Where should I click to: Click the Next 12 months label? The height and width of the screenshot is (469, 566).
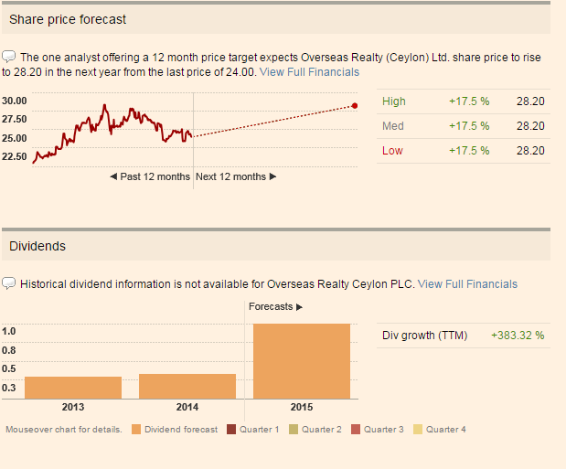(230, 176)
